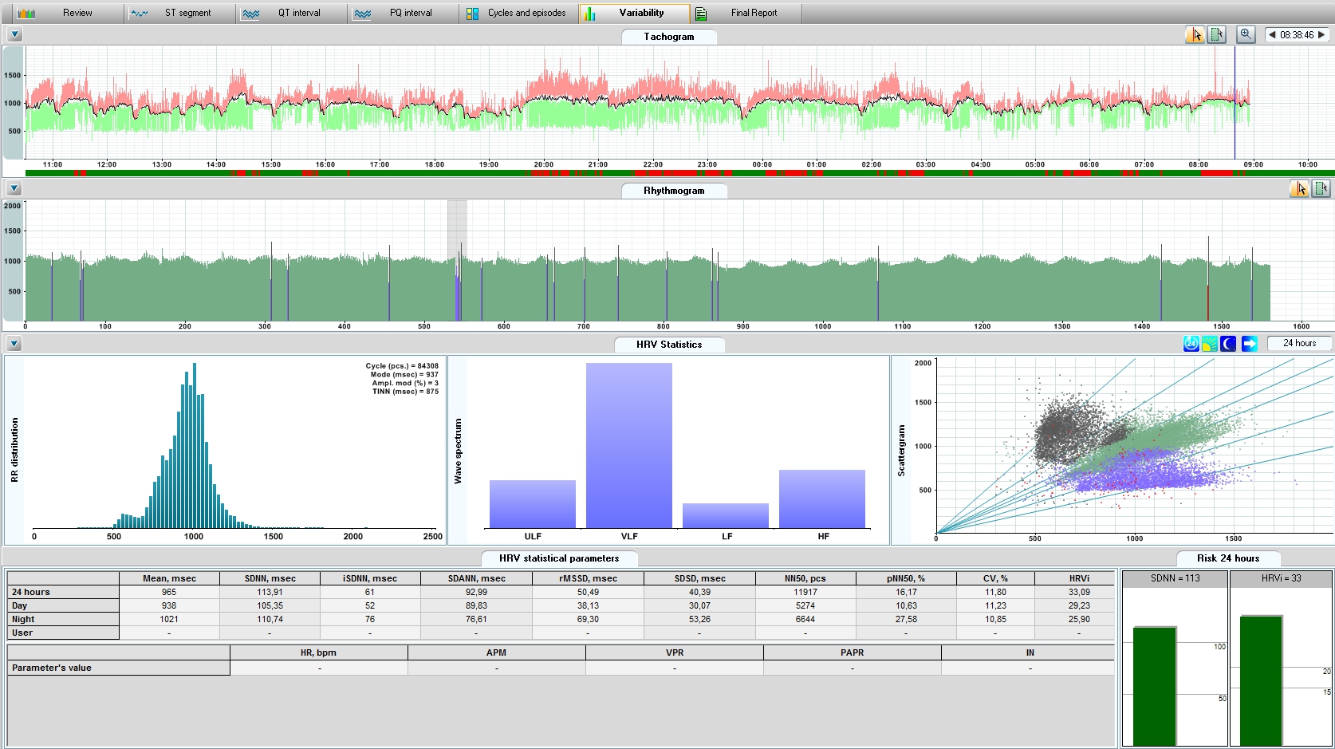Viewport: 1335px width, 749px height.
Task: Step Tachogram time backward arrow
Action: tap(1272, 35)
